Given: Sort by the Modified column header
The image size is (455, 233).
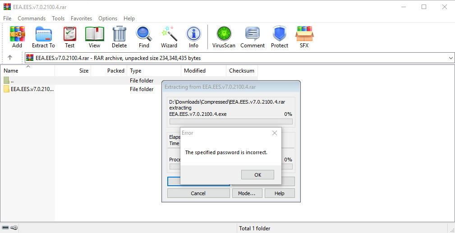Looking at the screenshot, I should [204, 70].
